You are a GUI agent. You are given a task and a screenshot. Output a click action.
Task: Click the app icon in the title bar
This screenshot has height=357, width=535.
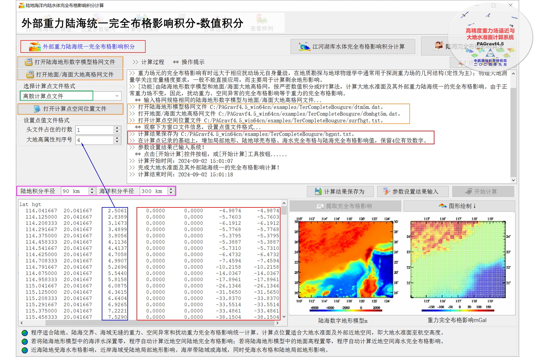(x=22, y=5)
